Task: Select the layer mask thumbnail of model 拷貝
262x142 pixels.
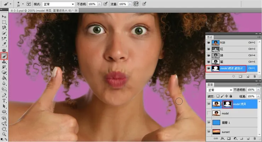Action: click(227, 104)
